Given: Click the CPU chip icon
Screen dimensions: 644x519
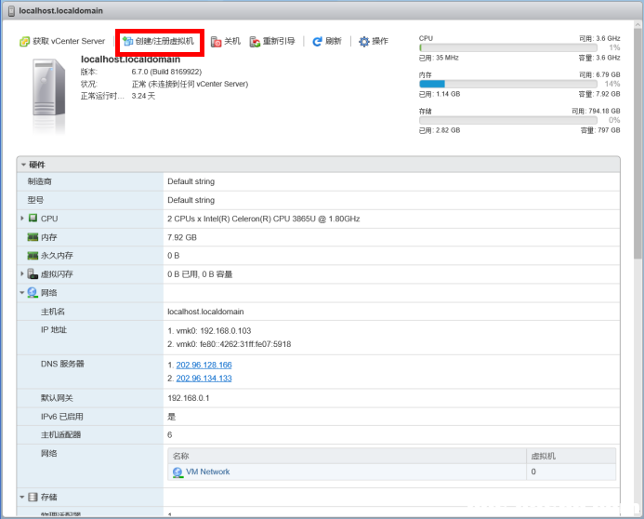Looking at the screenshot, I should (x=33, y=219).
